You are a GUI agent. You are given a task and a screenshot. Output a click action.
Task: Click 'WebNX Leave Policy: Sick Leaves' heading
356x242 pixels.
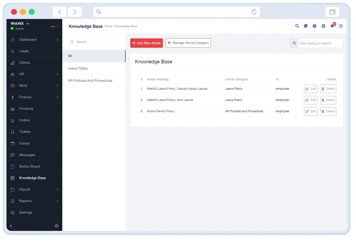click(x=170, y=100)
